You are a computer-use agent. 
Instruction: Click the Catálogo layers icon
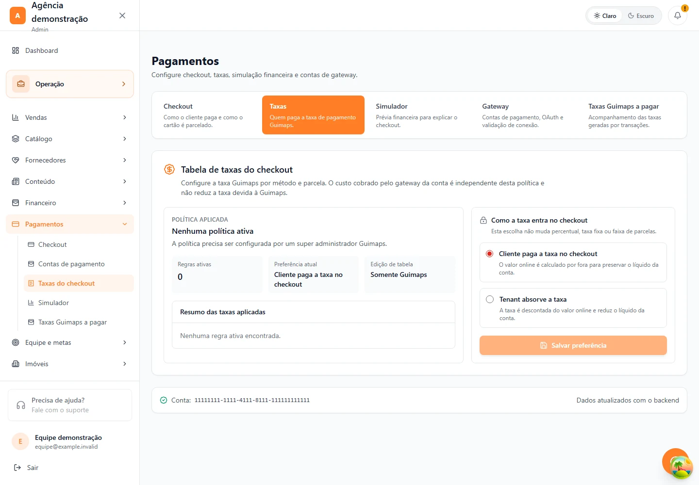point(16,139)
